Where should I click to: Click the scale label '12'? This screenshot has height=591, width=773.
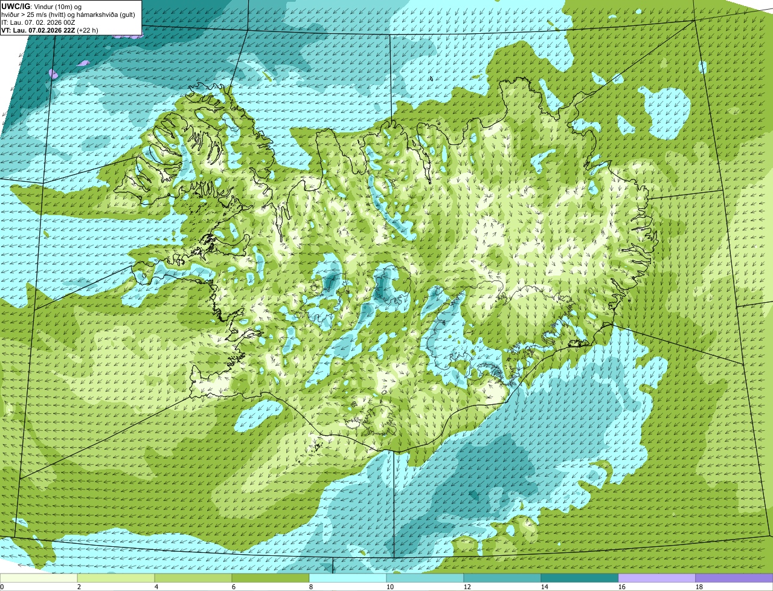point(467,587)
